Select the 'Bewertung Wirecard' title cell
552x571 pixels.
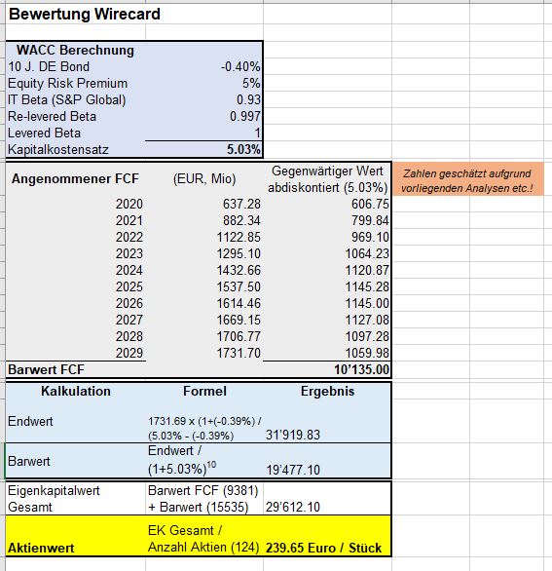(x=85, y=15)
